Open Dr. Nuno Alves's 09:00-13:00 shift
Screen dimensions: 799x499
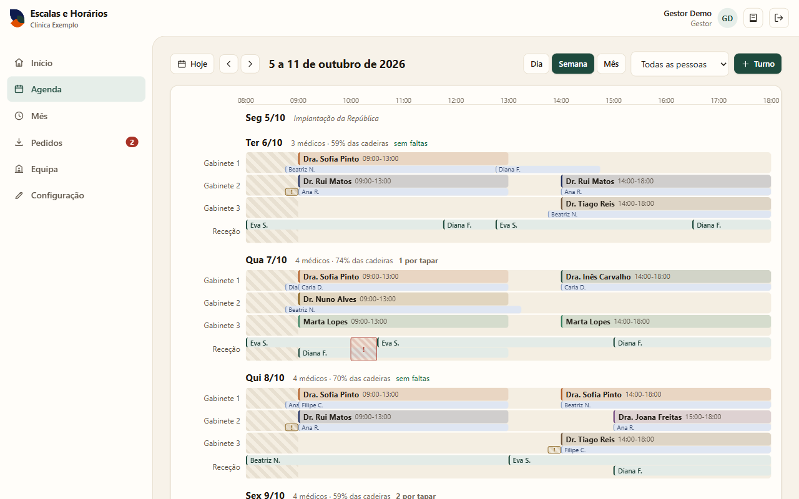point(403,299)
